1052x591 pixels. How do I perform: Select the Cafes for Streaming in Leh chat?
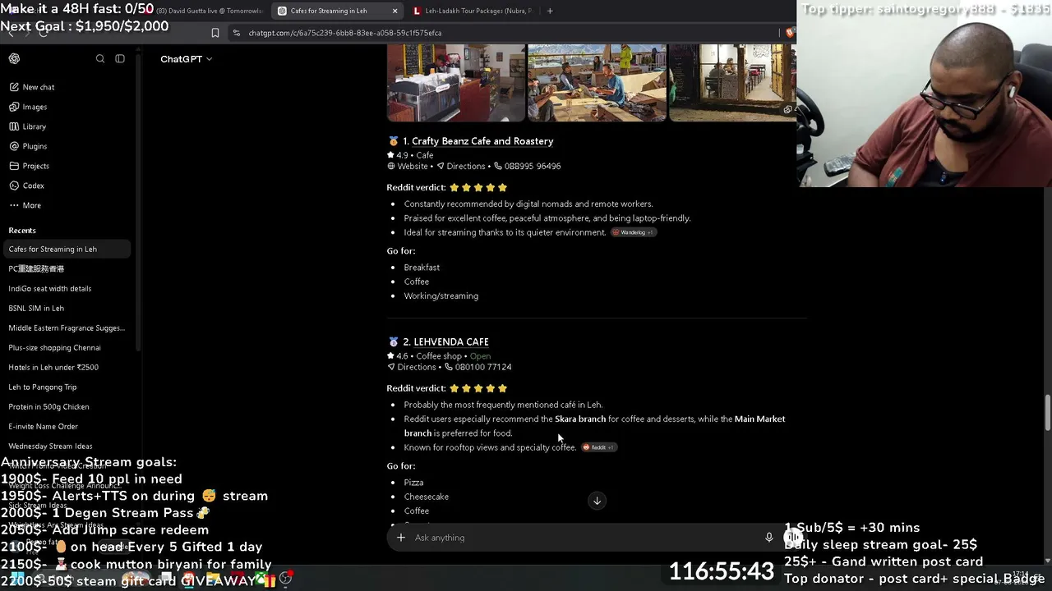pos(66,249)
